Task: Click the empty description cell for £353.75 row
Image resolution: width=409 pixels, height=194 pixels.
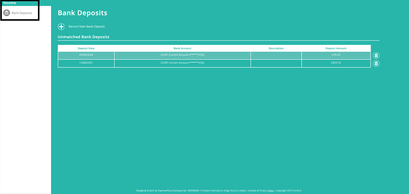Action: 276,63
